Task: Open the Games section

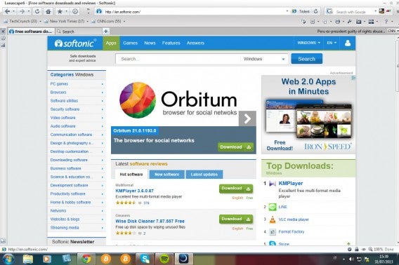Action: point(130,43)
